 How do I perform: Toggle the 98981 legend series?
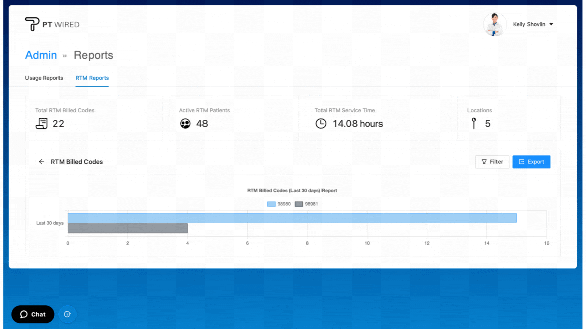pyautogui.click(x=306, y=204)
